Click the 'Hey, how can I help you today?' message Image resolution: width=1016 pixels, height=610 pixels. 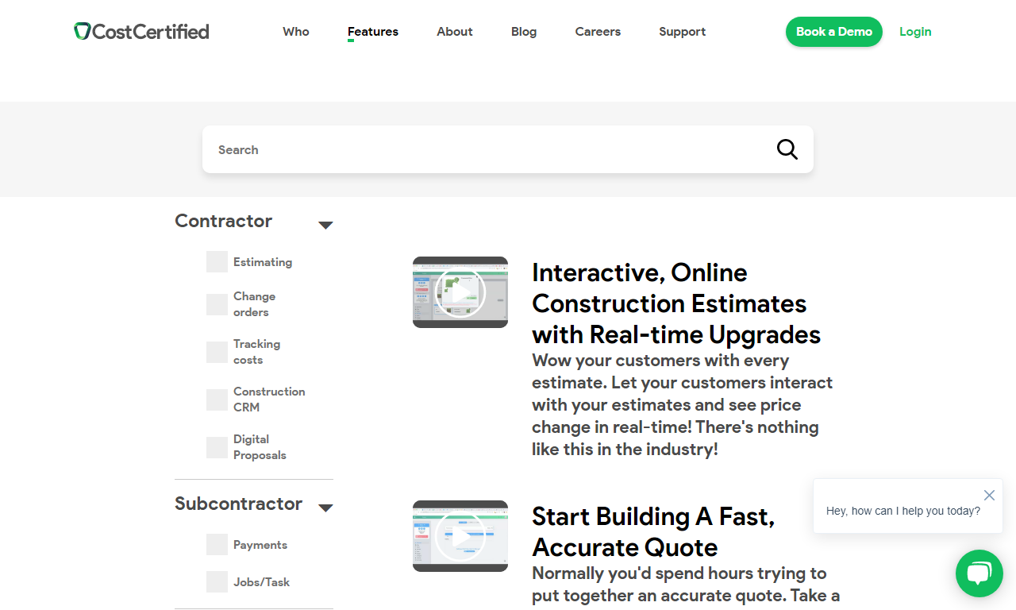point(903,511)
